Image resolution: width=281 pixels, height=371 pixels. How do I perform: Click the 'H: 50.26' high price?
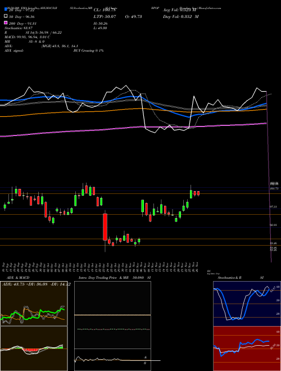[x=101, y=24]
